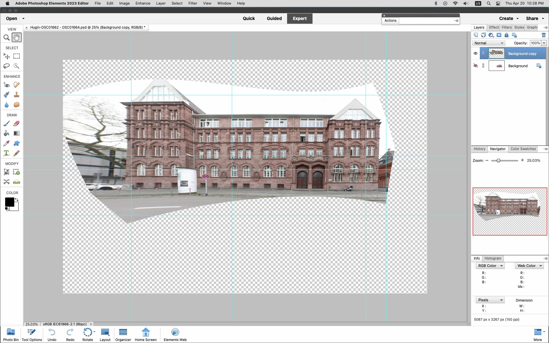Delete layer using trash icon

(544, 35)
